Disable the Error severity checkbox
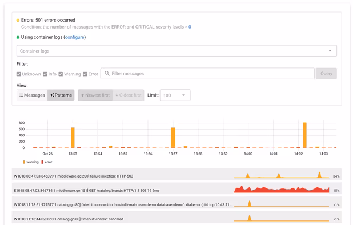Viewport: 353px width, 225px height. pyautogui.click(x=85, y=74)
